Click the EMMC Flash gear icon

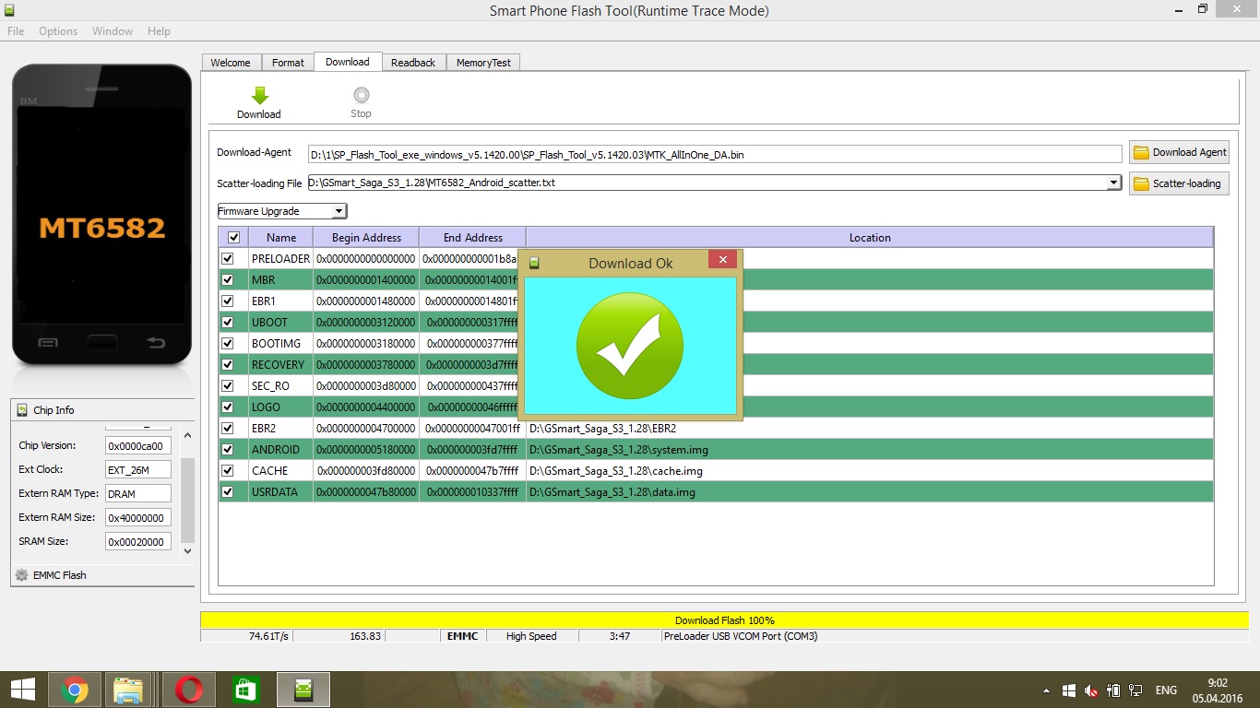(22, 575)
